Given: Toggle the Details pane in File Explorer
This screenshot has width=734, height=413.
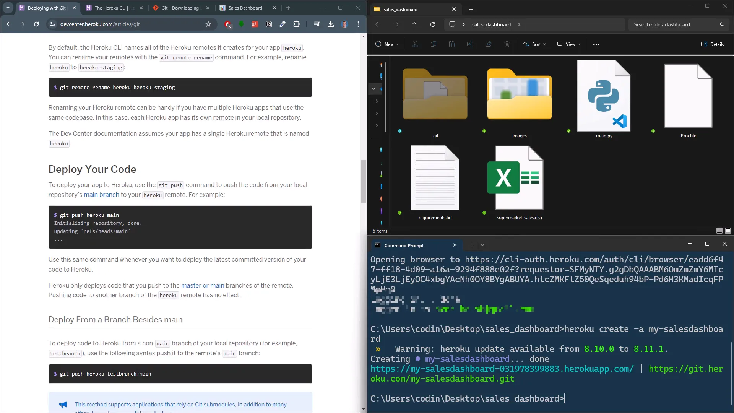Looking at the screenshot, I should coord(712,44).
